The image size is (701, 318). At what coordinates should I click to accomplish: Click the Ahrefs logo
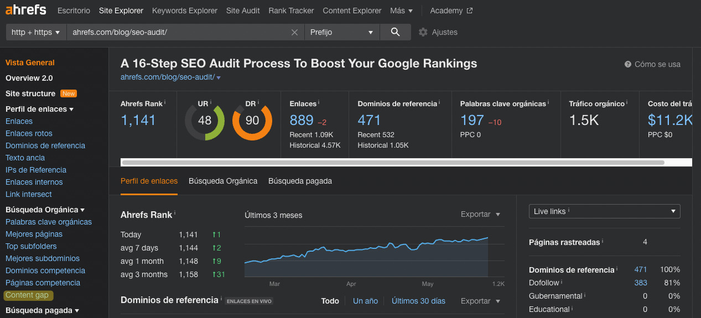[x=26, y=11]
